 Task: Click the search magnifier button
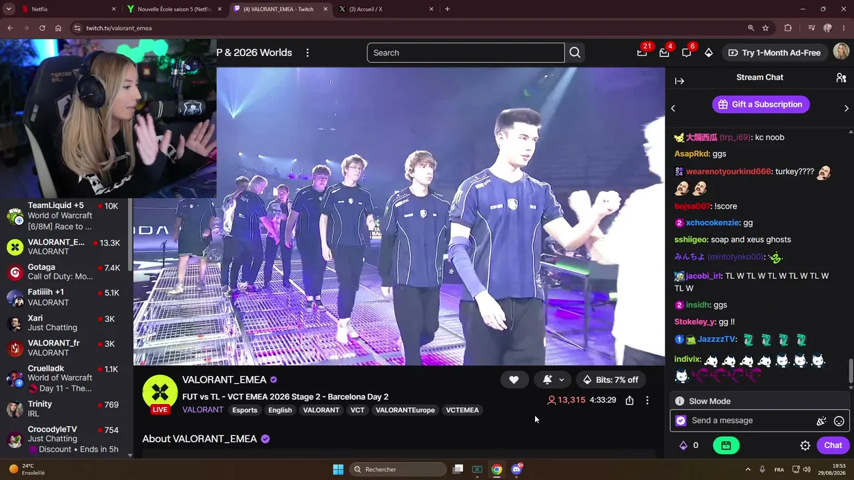574,53
